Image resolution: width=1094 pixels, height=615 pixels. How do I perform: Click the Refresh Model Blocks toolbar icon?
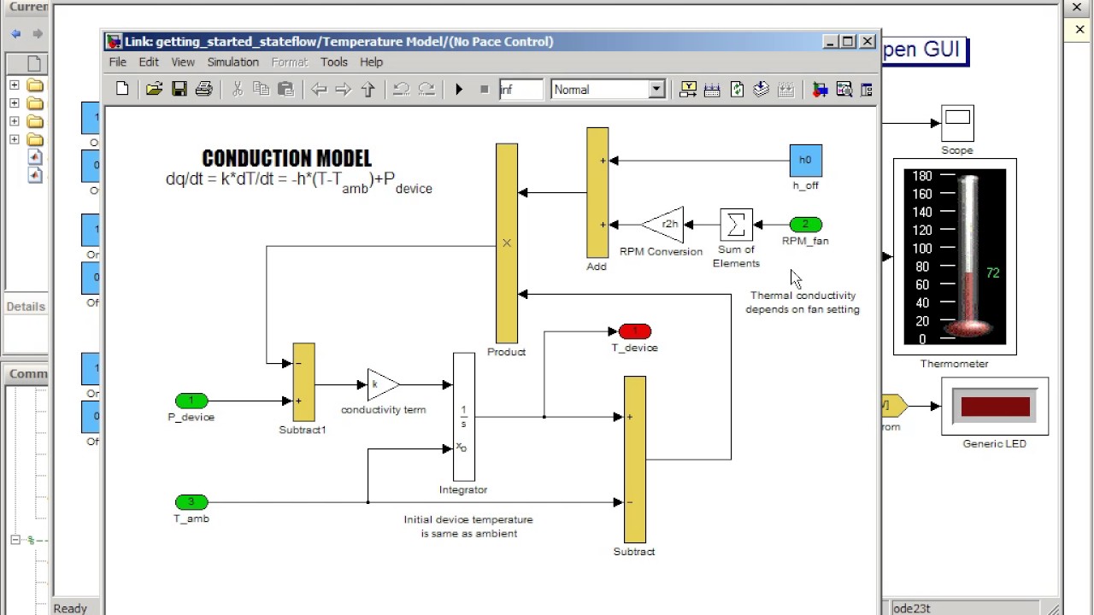(738, 89)
